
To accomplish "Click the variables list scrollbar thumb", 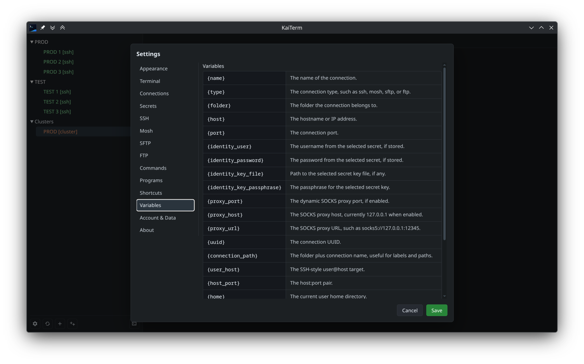I will (444, 154).
